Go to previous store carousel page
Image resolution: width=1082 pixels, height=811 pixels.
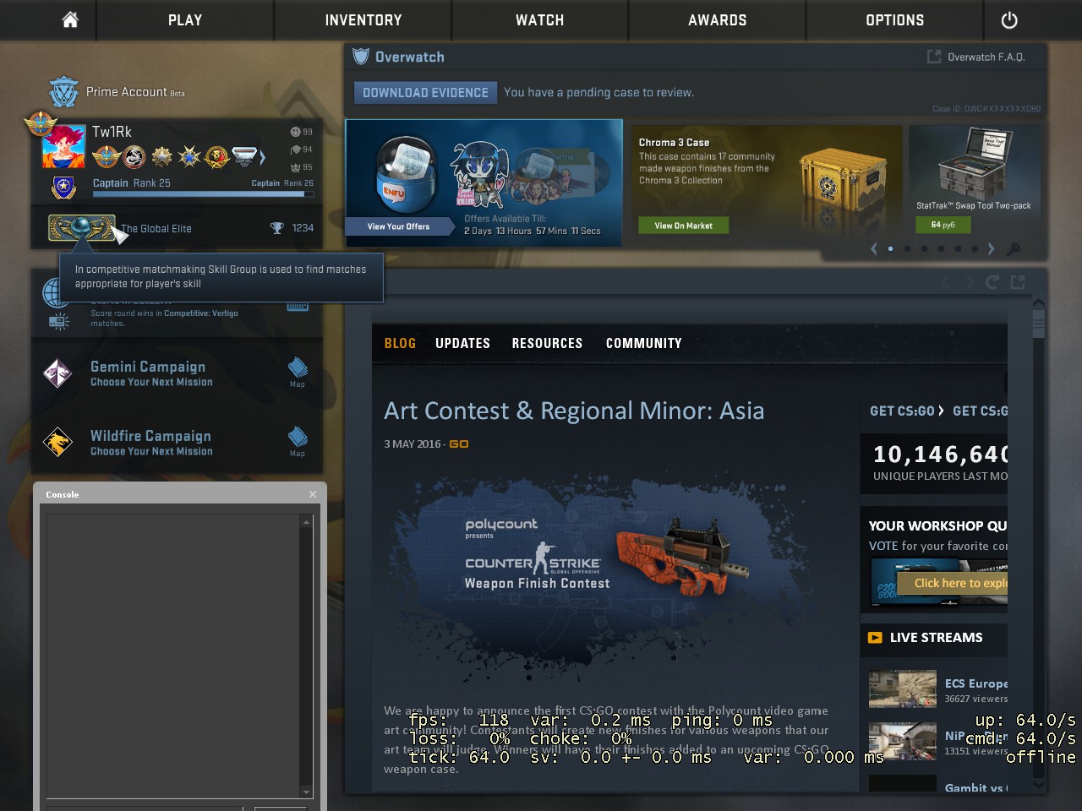[x=874, y=248]
